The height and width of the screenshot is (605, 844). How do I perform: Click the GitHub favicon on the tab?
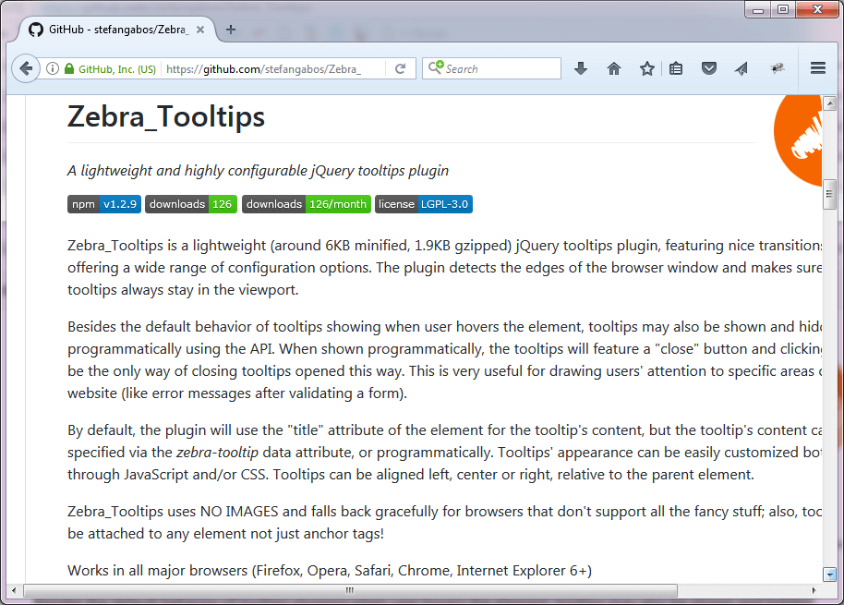[36, 30]
